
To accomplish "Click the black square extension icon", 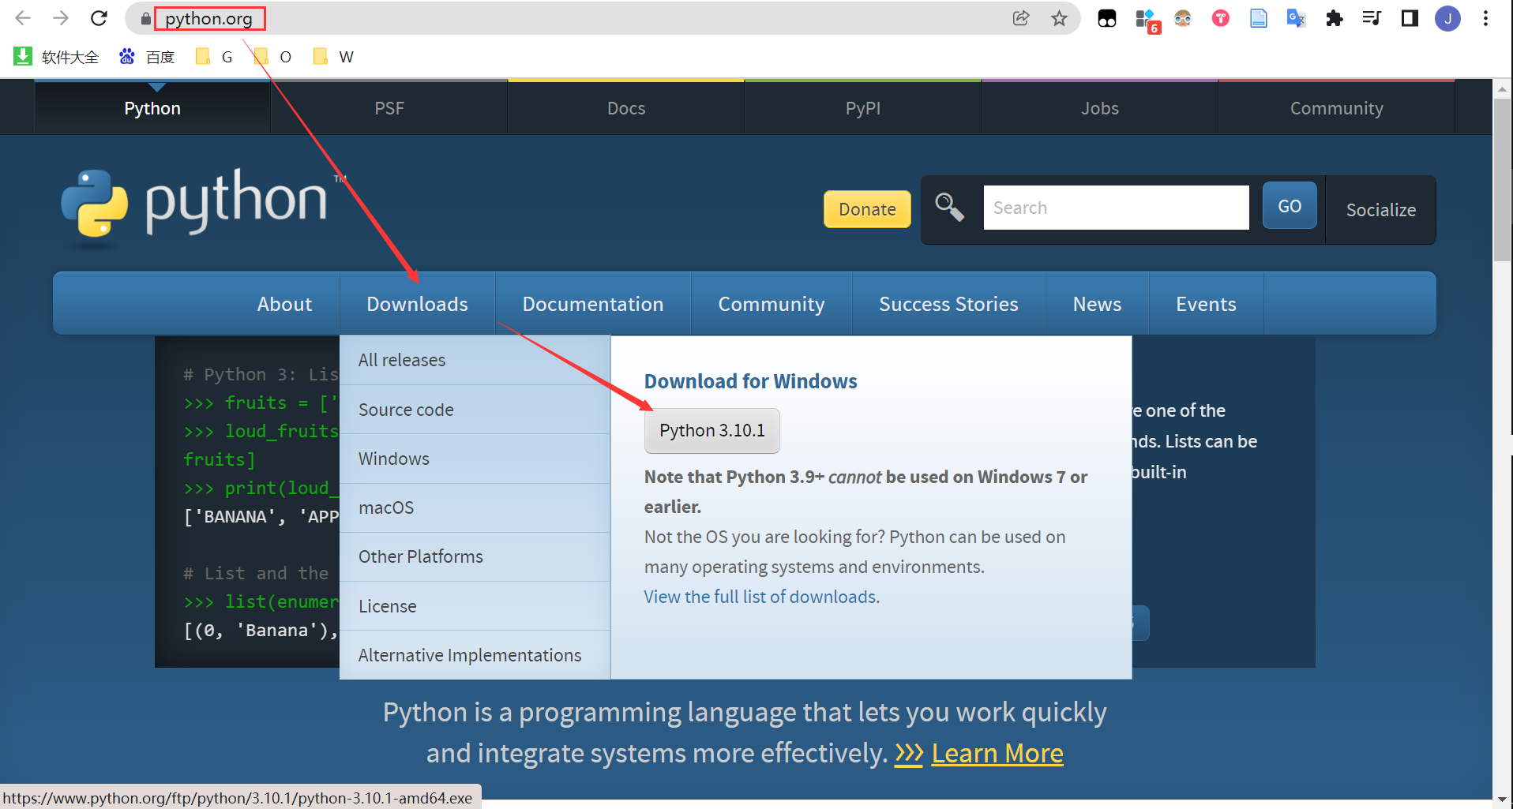I will [1107, 18].
